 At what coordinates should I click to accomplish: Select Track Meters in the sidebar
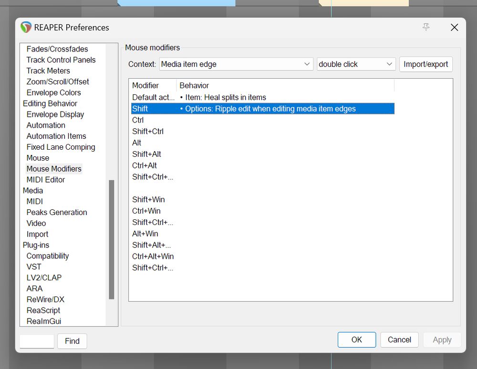[48, 71]
